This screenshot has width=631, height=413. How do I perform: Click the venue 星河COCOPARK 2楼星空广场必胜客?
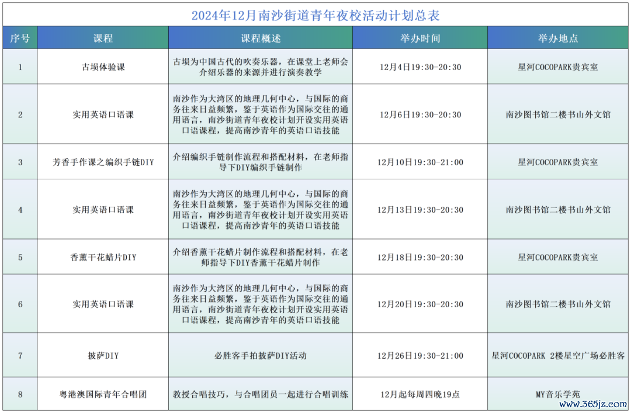pos(558,355)
